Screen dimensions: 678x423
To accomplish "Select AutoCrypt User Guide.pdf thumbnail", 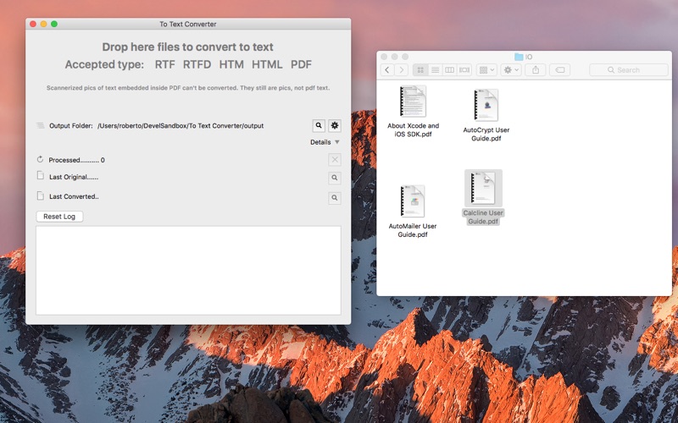I will pyautogui.click(x=486, y=105).
